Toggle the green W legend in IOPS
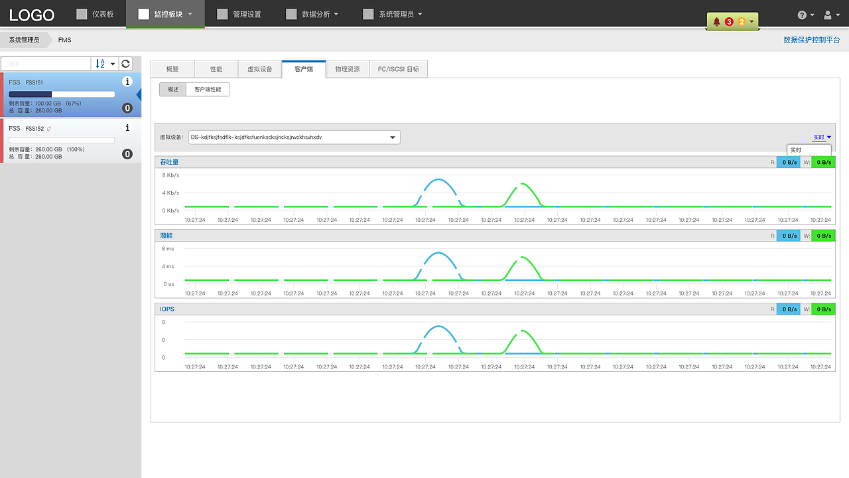849x478 pixels. click(823, 309)
